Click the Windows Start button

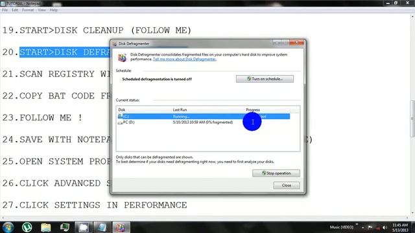coord(8,227)
